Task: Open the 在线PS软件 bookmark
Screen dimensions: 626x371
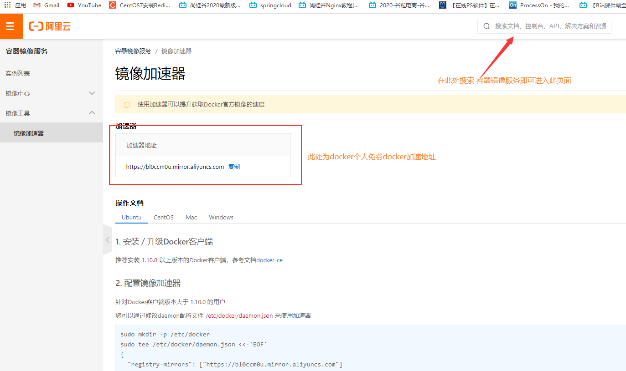Action: (469, 5)
